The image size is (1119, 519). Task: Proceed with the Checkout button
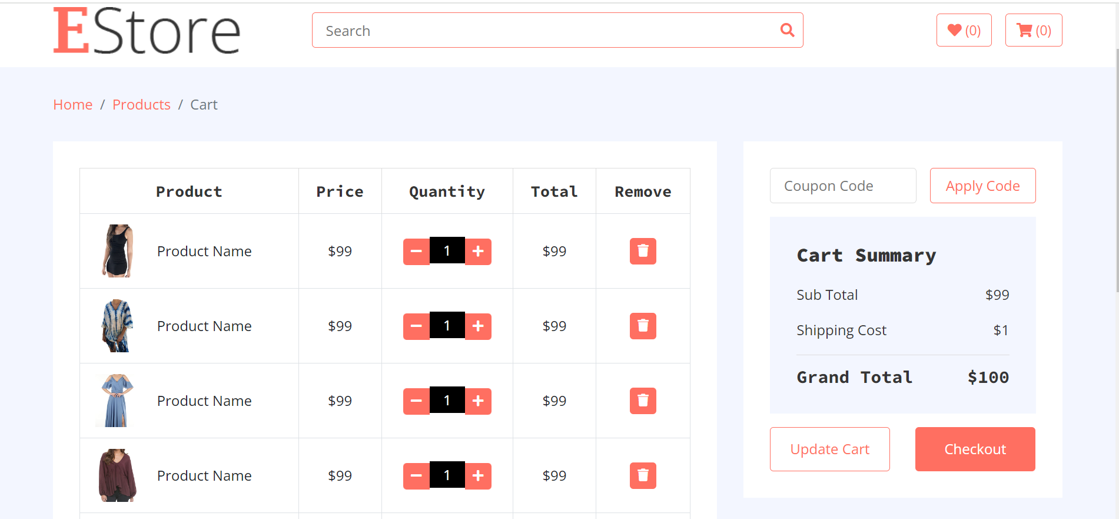pos(975,449)
